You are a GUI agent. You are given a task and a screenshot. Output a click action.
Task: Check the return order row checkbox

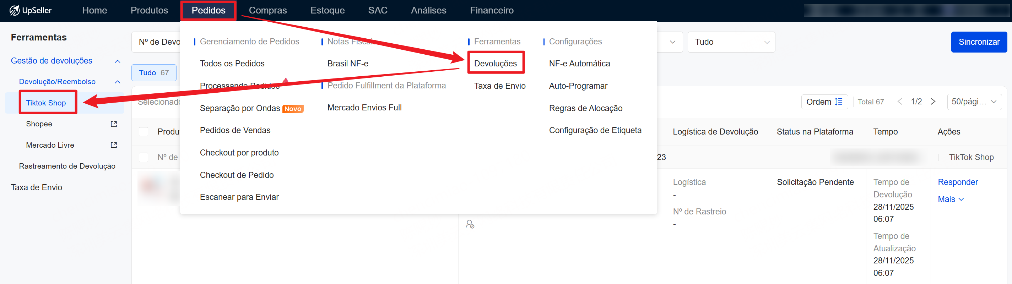[x=144, y=158]
